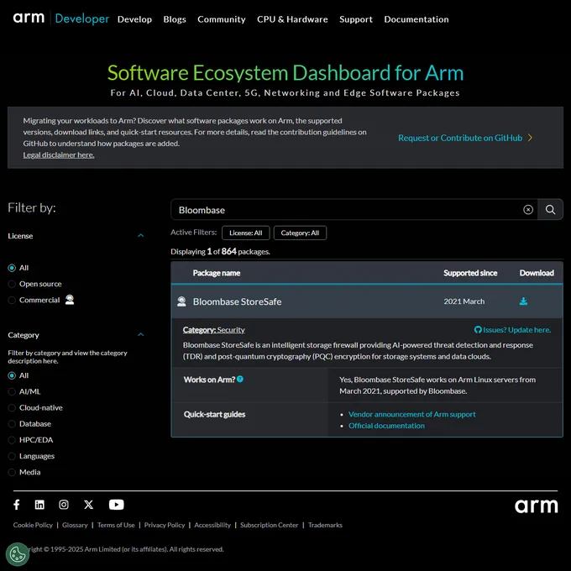571x571 pixels.
Task: Select the Commercial license filter
Action: point(12,300)
